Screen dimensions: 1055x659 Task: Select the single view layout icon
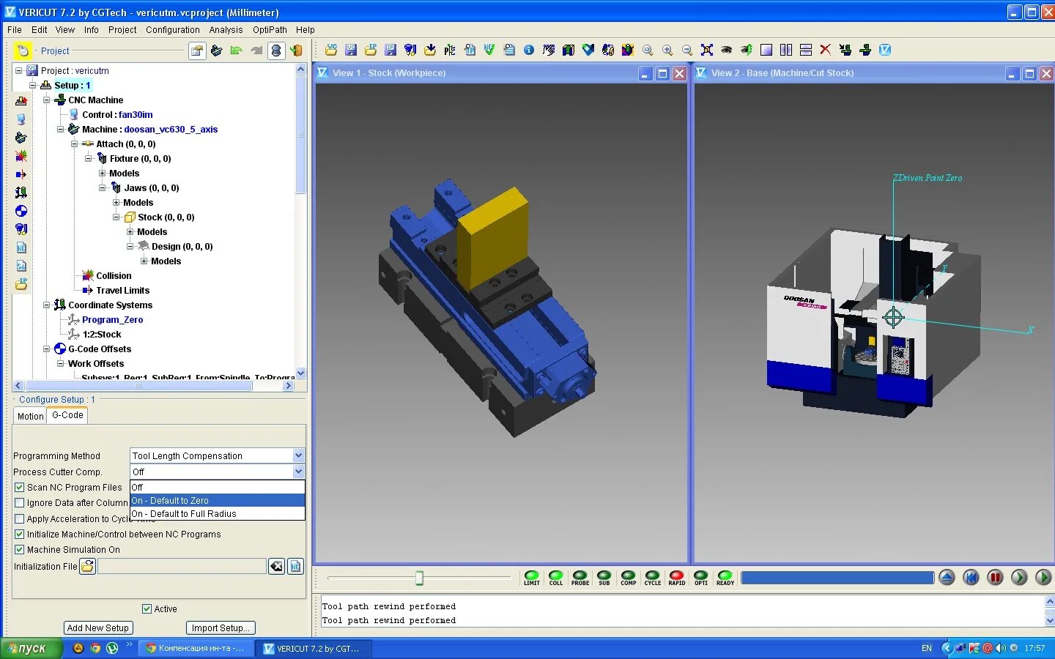pos(766,50)
